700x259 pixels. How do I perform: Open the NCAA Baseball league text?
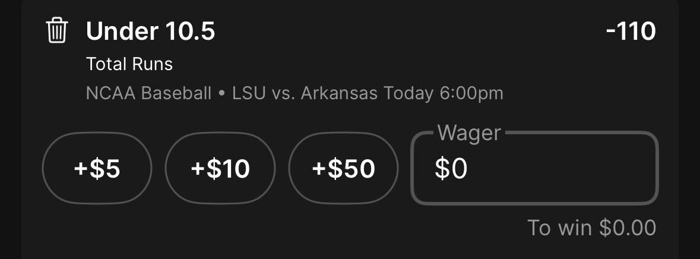(x=148, y=93)
